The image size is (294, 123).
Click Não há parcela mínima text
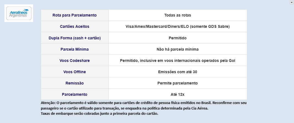click(x=178, y=49)
